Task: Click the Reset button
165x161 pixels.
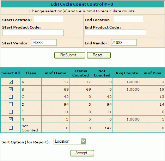Action: point(99,55)
